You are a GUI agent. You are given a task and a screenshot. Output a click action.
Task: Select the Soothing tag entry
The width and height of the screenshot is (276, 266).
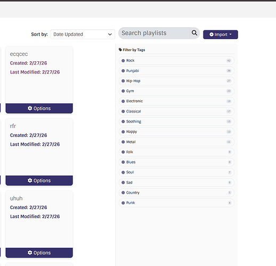(x=176, y=122)
